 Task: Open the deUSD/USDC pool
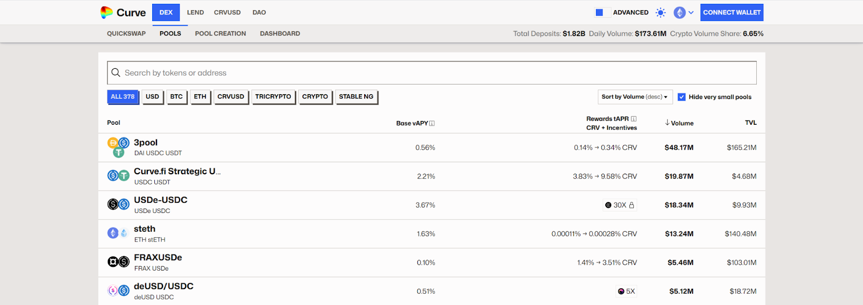(432, 291)
